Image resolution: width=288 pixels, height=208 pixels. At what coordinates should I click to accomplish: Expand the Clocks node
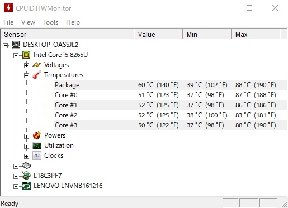coord(26,156)
